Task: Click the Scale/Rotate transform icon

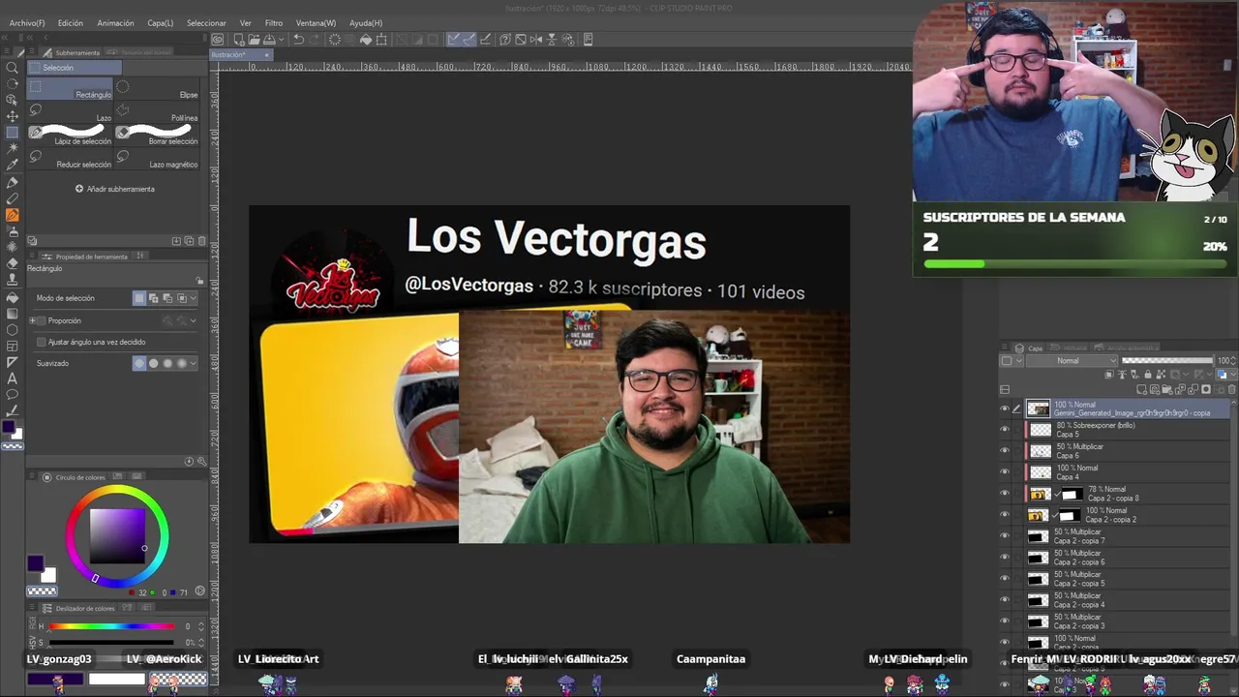Action: pyautogui.click(x=381, y=40)
